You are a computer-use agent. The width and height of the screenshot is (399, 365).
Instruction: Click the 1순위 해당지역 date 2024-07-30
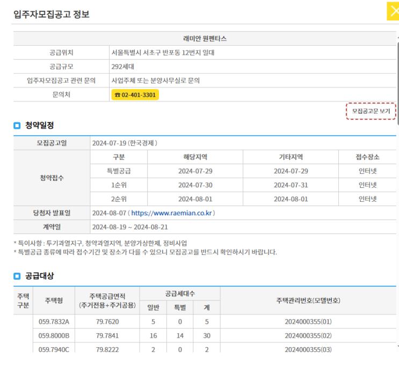[x=195, y=185]
